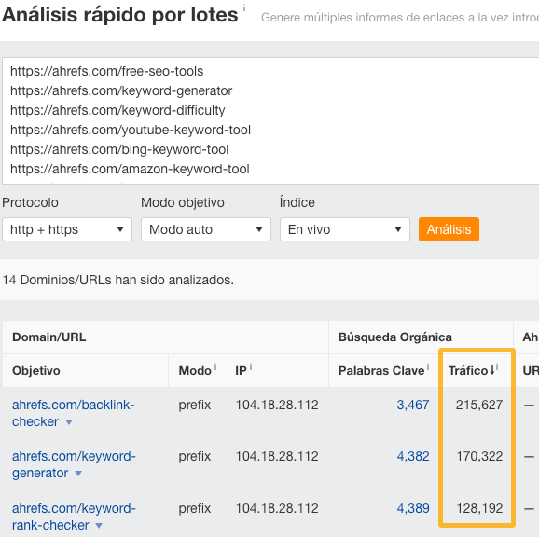
Task: Click the info icon next to Modo
Action: (215, 367)
